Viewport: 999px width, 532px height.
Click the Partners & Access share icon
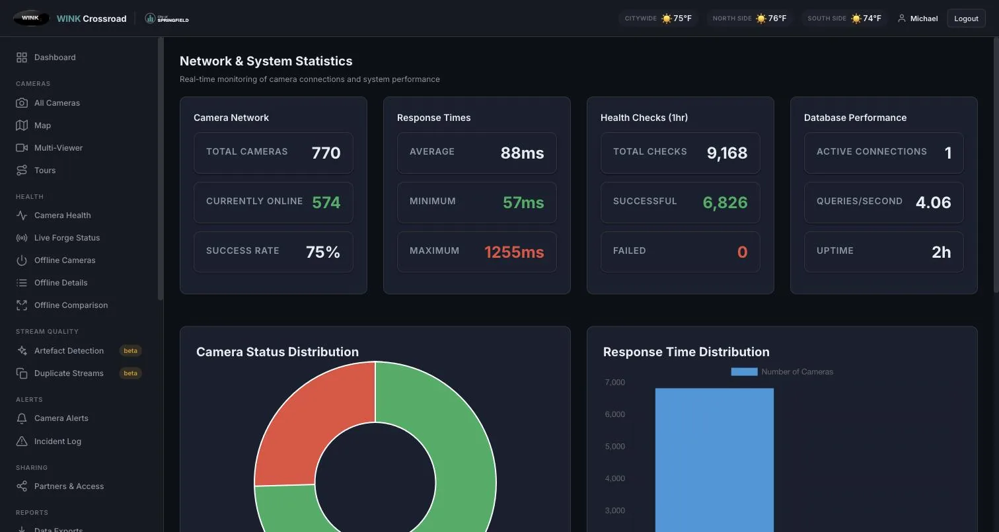[x=22, y=486]
